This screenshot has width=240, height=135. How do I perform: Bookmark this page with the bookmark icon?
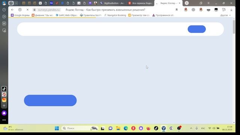coord(177,10)
